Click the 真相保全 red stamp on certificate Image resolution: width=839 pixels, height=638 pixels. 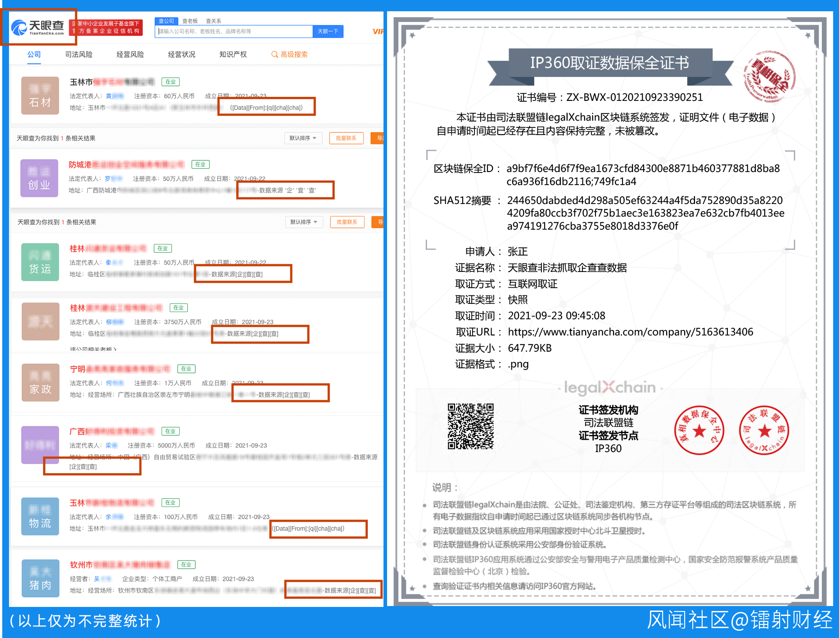click(769, 76)
